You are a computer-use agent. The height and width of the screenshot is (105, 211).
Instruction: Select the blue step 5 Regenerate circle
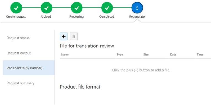pos(137,8)
